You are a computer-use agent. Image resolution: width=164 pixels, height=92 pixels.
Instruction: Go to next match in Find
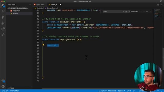coord(144,11)
